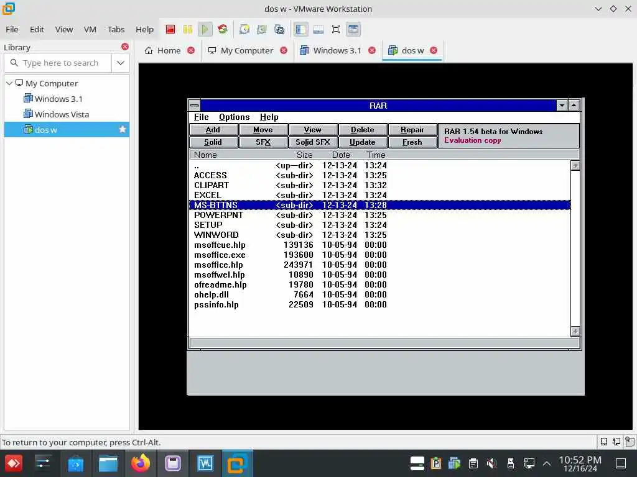Click the Fresh button in RAR
The image size is (637, 477).
[412, 142]
